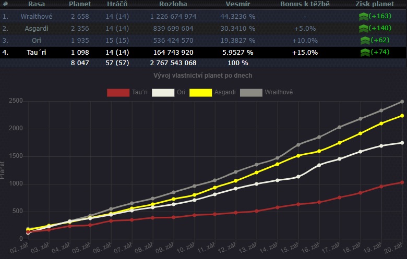407x259 pixels.
Task: Click the last Tau'ri data point on 20. zář
Action: (x=402, y=182)
